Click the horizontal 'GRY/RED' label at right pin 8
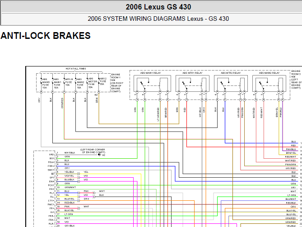The image size is (302, 227). click(291, 168)
